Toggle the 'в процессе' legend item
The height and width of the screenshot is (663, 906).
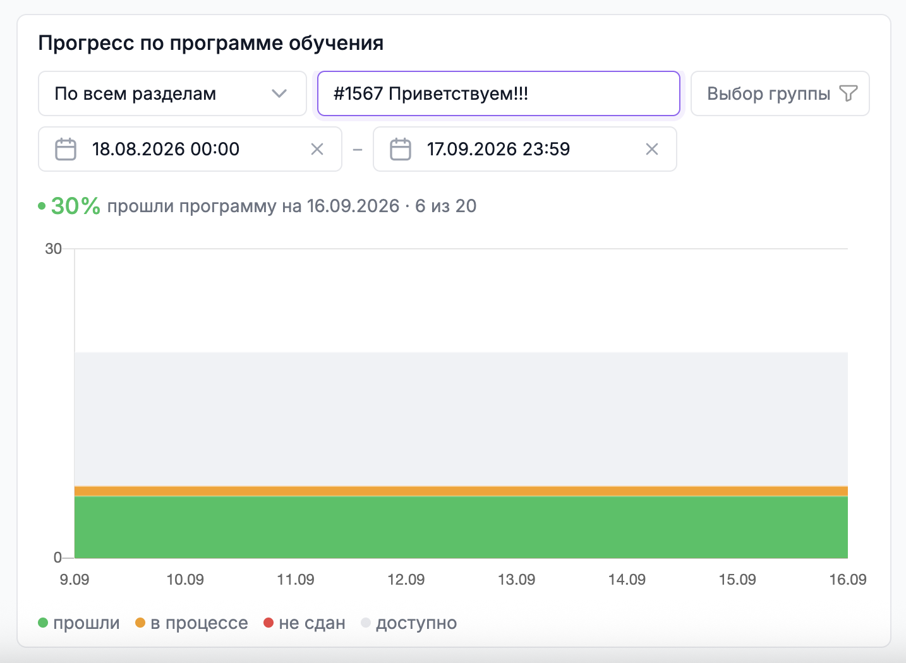point(191,623)
